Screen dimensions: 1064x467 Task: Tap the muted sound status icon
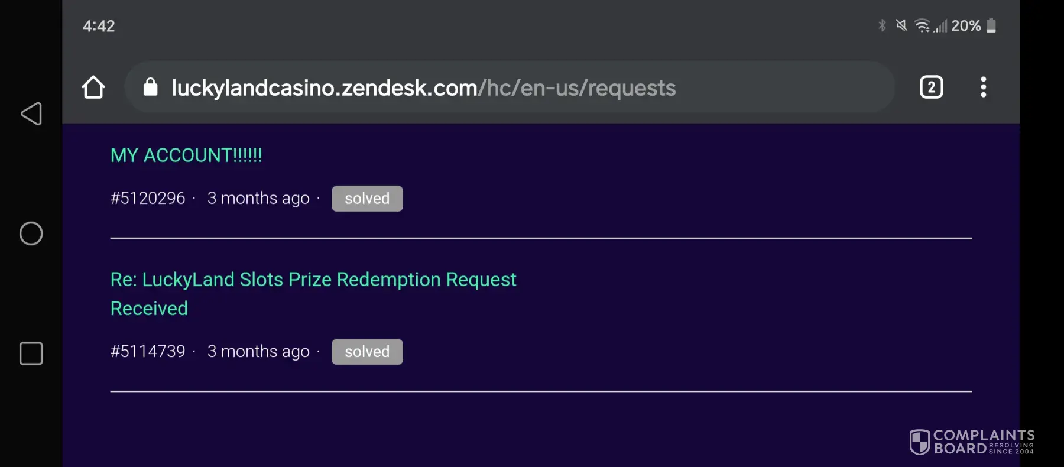(901, 25)
